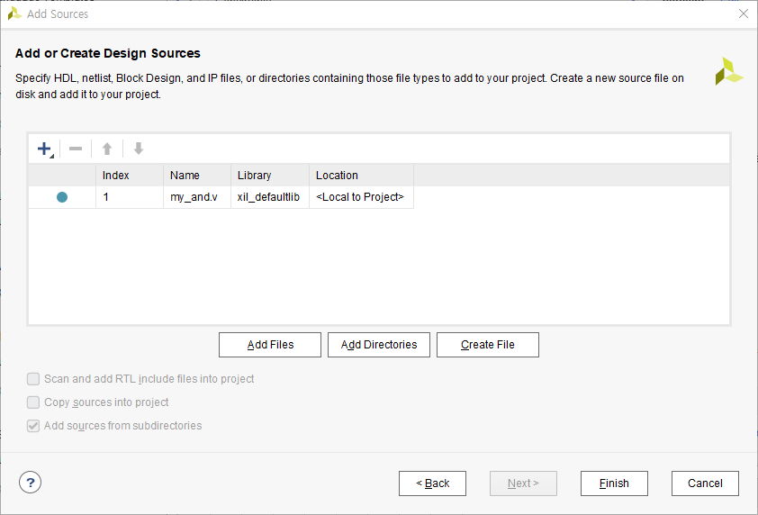Click the index cell showing 1
Screen dimensions: 758x515
click(x=130, y=197)
